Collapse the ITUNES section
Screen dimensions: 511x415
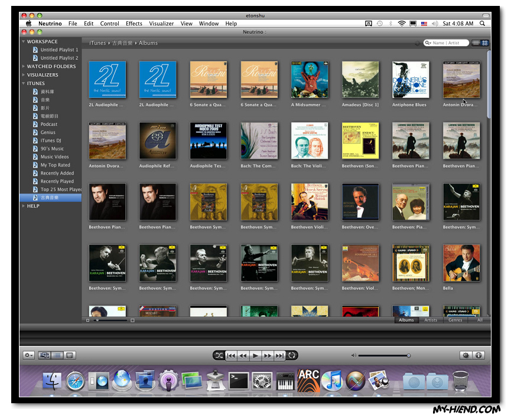pos(24,83)
